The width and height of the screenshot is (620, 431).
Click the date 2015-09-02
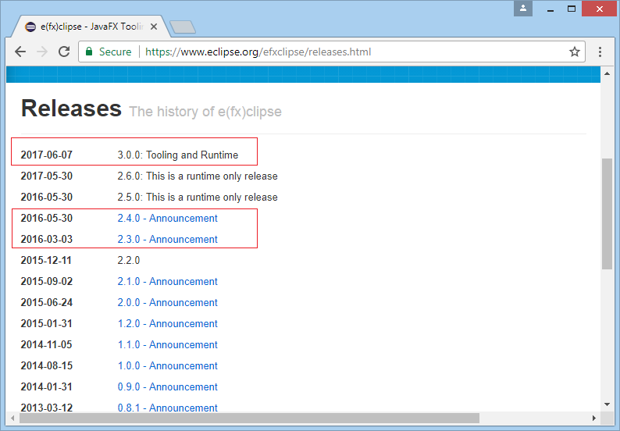click(47, 282)
